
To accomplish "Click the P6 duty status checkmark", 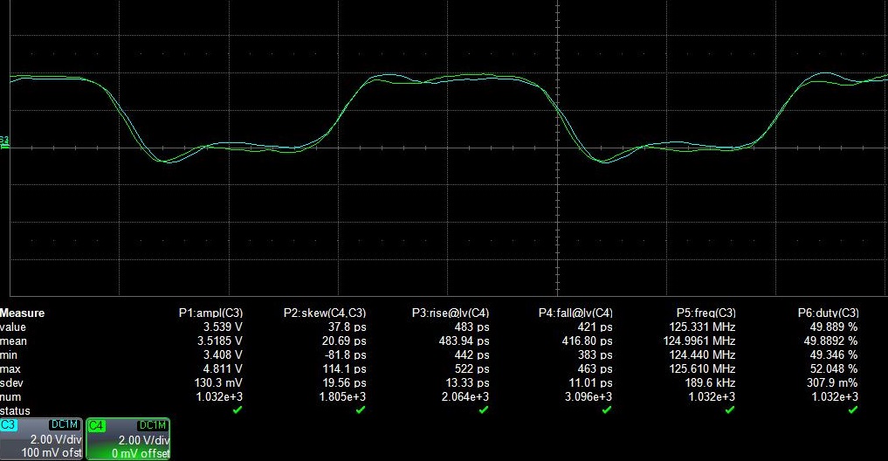I will point(852,409).
